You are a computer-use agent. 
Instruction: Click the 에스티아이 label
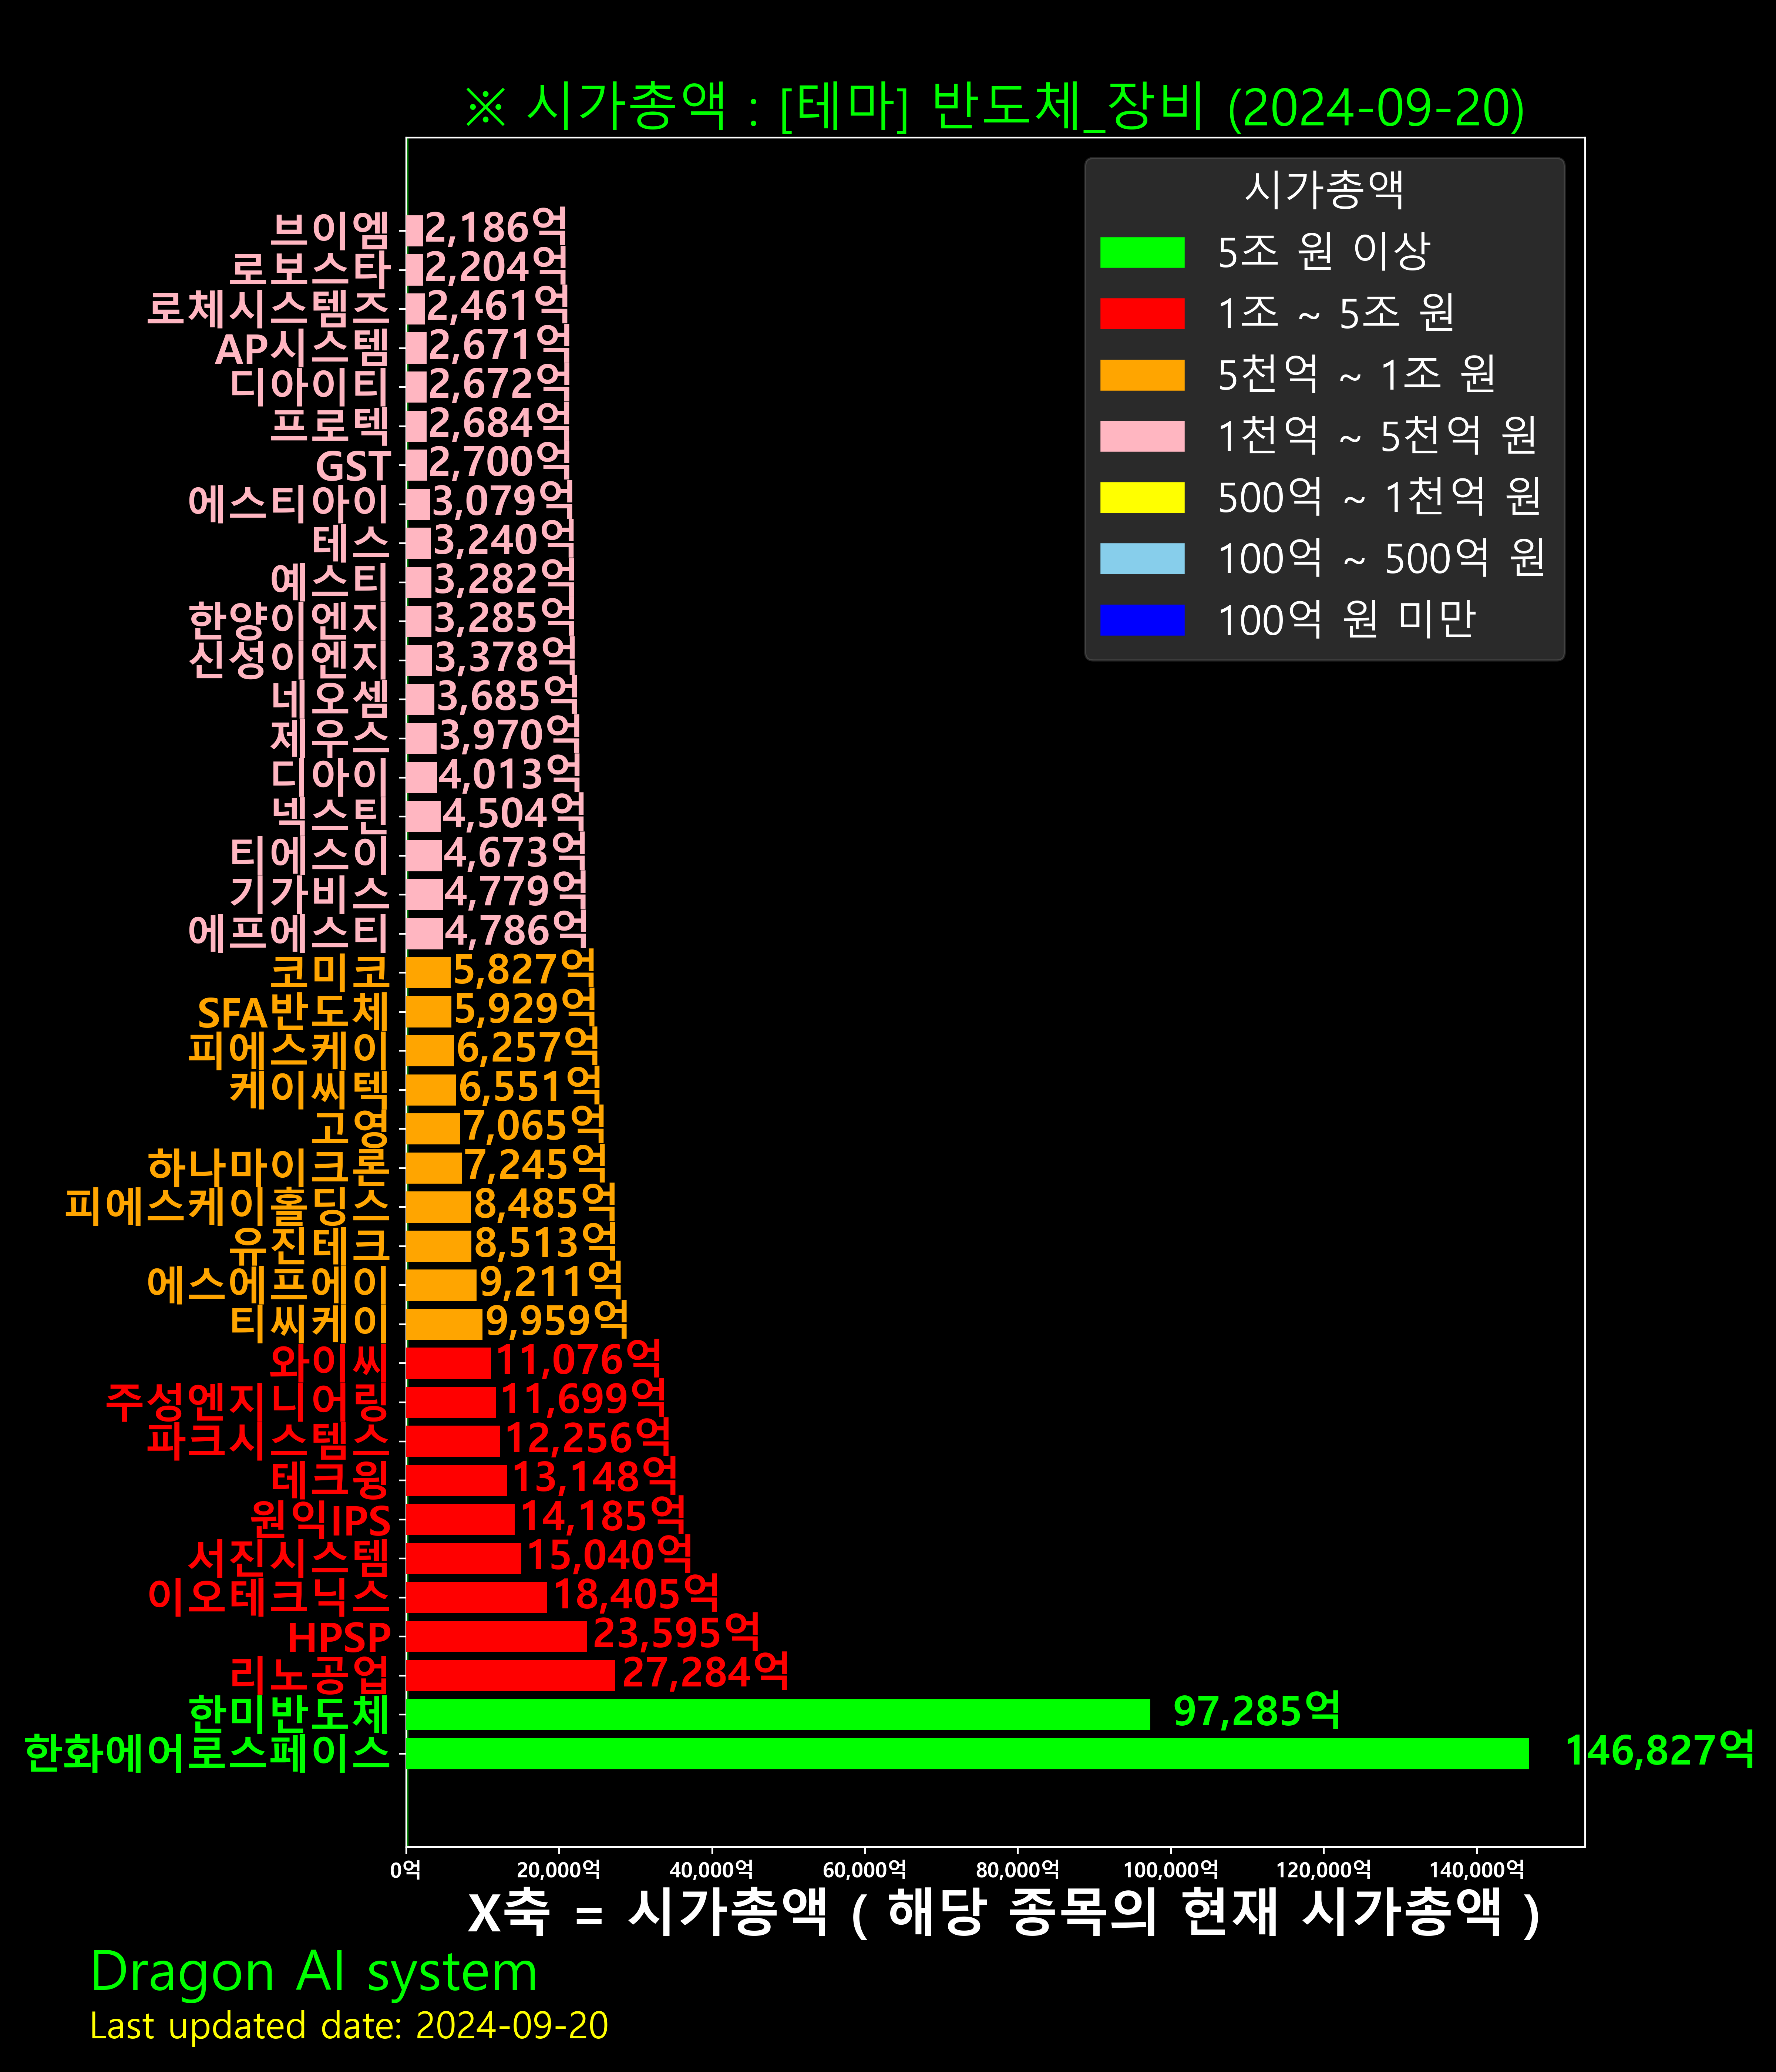coord(289,504)
